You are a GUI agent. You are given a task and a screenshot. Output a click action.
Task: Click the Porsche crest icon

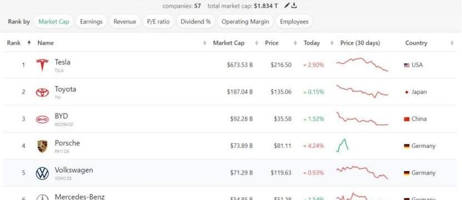42,147
